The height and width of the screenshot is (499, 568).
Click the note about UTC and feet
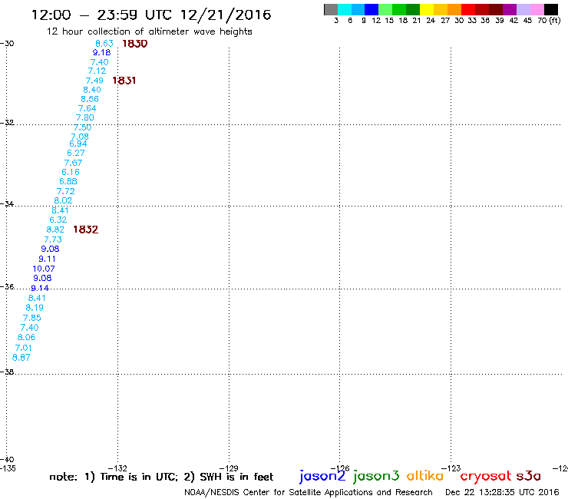click(161, 477)
